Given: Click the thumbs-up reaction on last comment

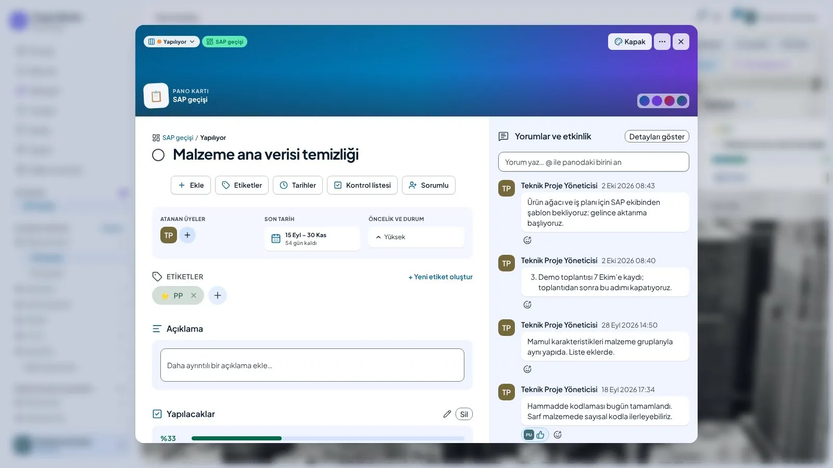Looking at the screenshot, I should [540, 435].
